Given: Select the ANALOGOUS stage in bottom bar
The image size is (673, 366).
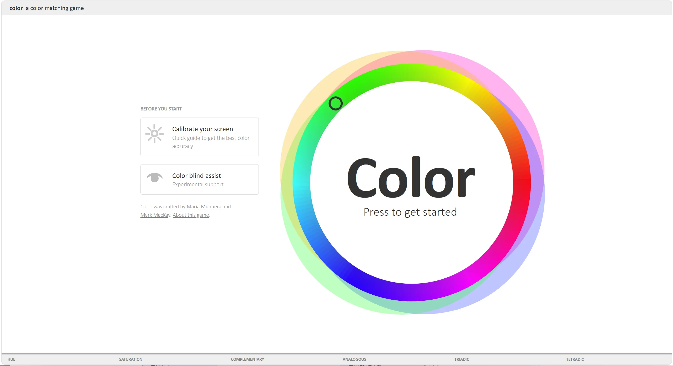Looking at the screenshot, I should tap(354, 359).
